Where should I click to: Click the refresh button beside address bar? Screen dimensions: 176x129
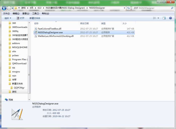tap(128, 8)
